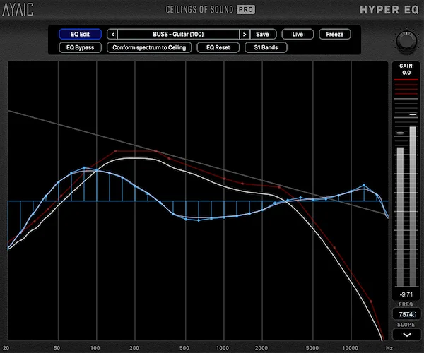Go to next preset with right arrow
The width and height of the screenshot is (424, 353).
(x=245, y=34)
